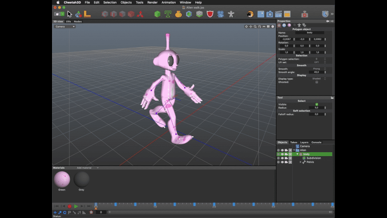Enable the Ghosted checkbox

317,82
